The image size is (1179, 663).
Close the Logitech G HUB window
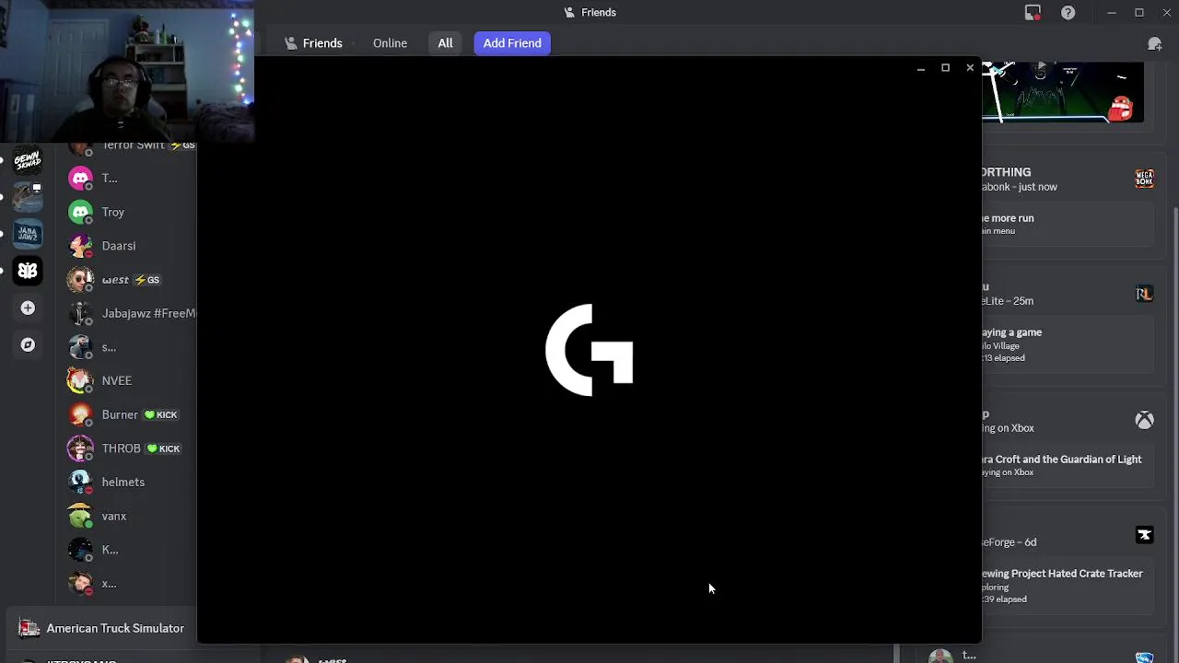(970, 68)
